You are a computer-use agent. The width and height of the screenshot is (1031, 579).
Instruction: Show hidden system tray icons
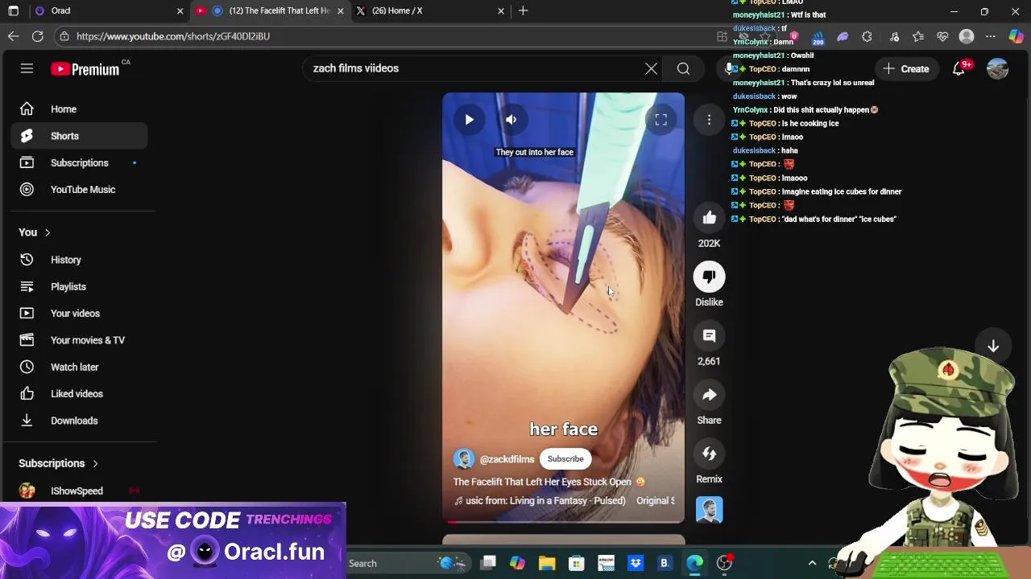click(812, 564)
